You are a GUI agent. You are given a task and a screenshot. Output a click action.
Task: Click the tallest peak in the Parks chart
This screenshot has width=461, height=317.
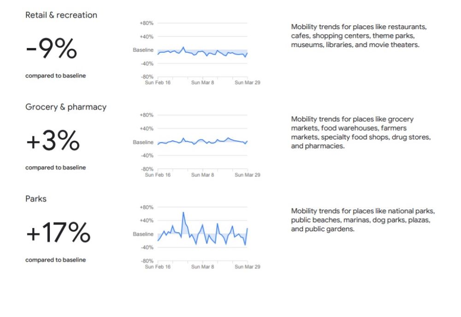click(183, 213)
